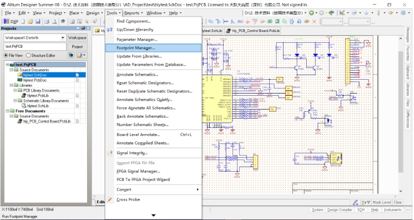Expand remaining Tools menu items via bottom arrow
Image resolution: width=414 pixels, height=220 pixels.
pyautogui.click(x=154, y=215)
